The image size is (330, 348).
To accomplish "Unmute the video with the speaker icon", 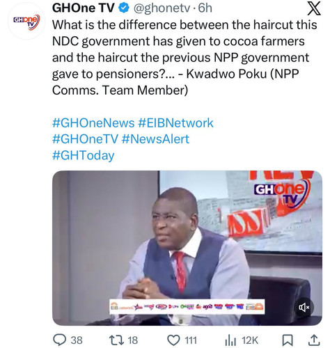I will click(x=304, y=308).
